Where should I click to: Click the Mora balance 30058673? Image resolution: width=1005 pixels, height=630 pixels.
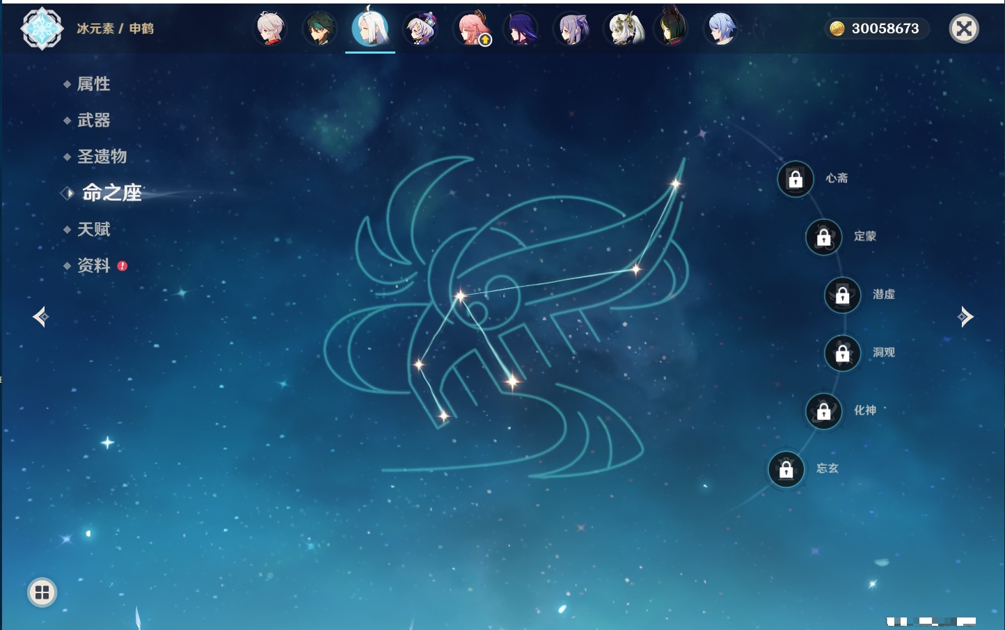coord(885,29)
